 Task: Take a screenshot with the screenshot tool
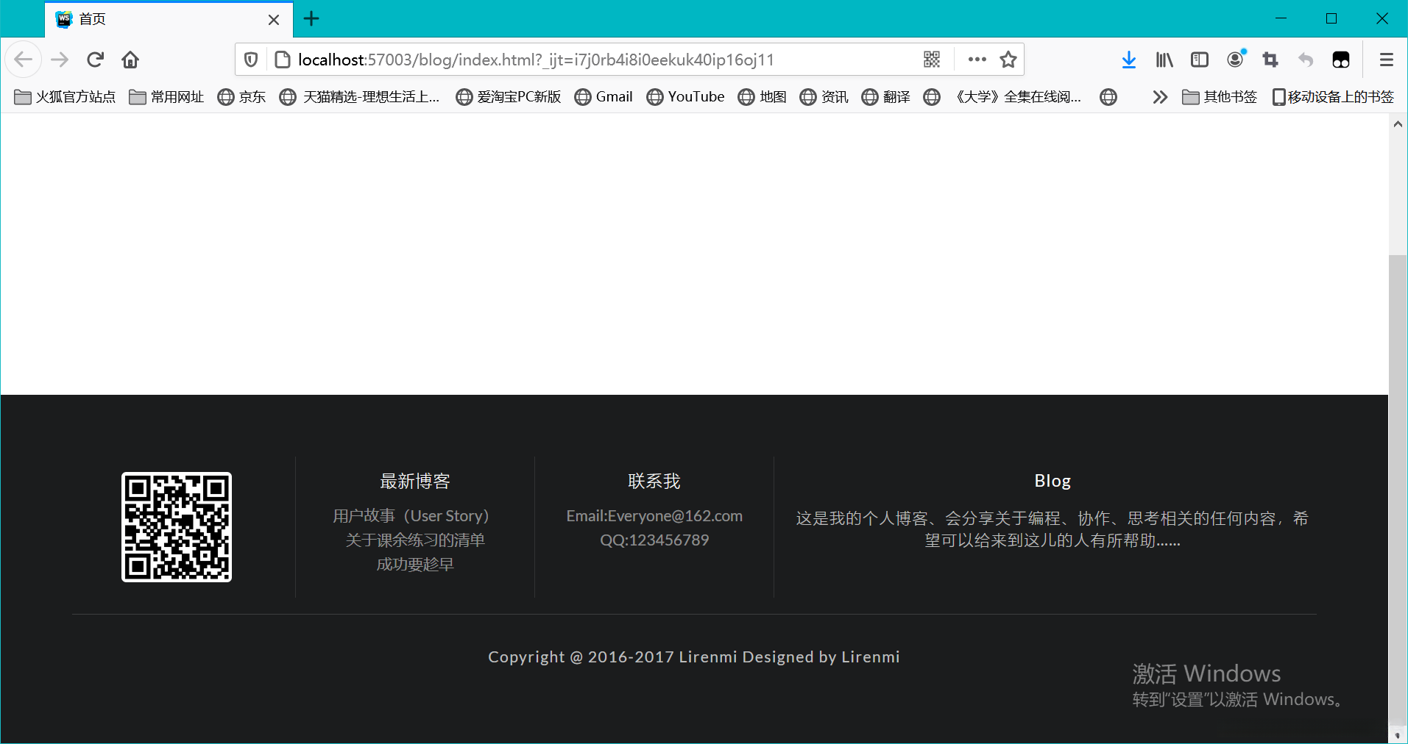pyautogui.click(x=1270, y=60)
